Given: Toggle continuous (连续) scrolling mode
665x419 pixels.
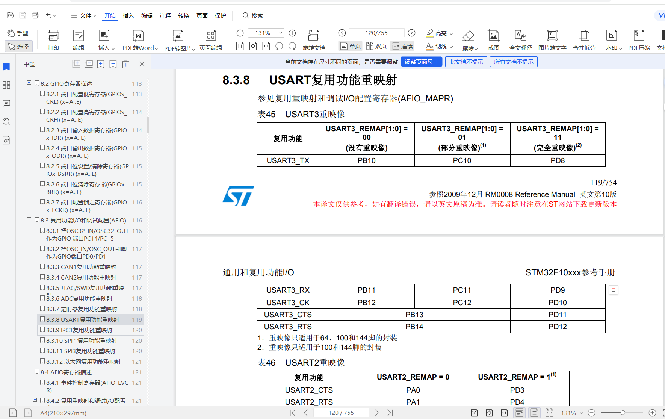Looking at the screenshot, I should coord(402,46).
